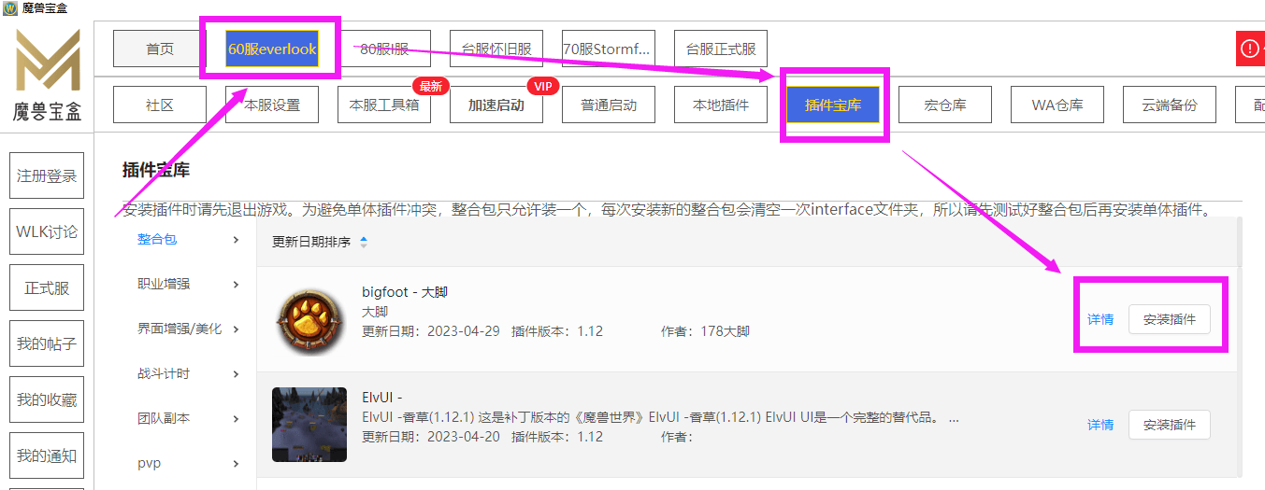Select the 插件宝库 tab
The height and width of the screenshot is (490, 1265).
pyautogui.click(x=833, y=105)
